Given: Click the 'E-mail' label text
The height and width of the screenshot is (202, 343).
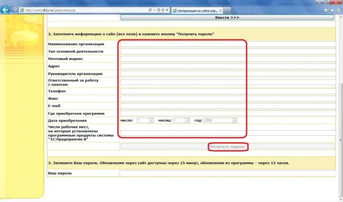Looking at the screenshot, I should (54, 106).
